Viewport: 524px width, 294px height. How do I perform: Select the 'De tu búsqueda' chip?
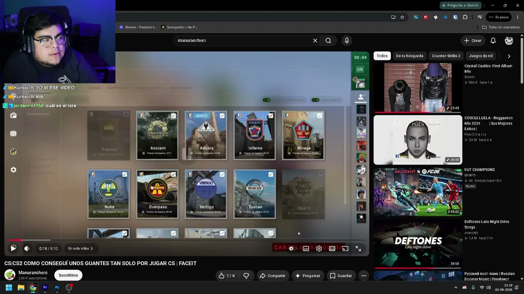[410, 56]
